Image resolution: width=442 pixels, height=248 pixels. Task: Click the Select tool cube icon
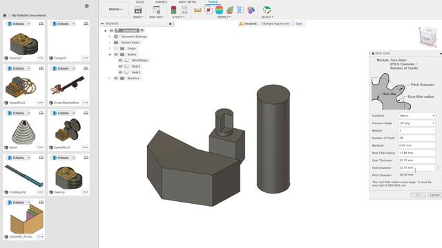click(267, 10)
